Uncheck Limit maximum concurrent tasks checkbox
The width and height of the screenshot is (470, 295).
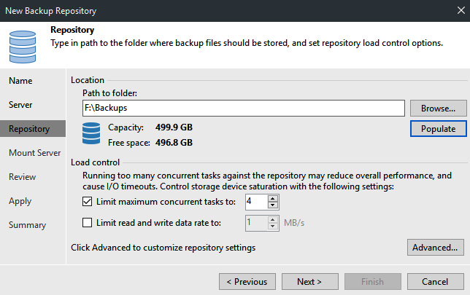tap(88, 201)
